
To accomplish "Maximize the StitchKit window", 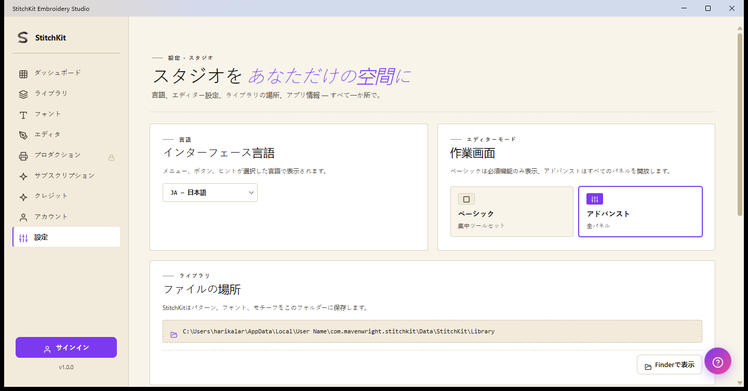I will tap(708, 8).
